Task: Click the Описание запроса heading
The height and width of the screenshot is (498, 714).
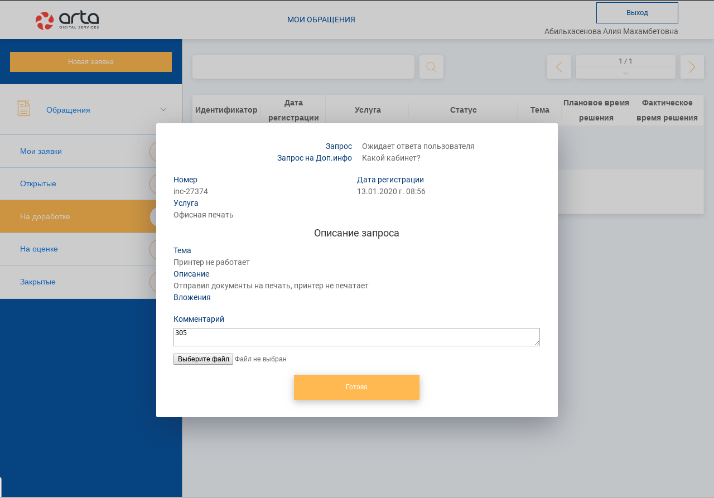Action: click(x=356, y=233)
